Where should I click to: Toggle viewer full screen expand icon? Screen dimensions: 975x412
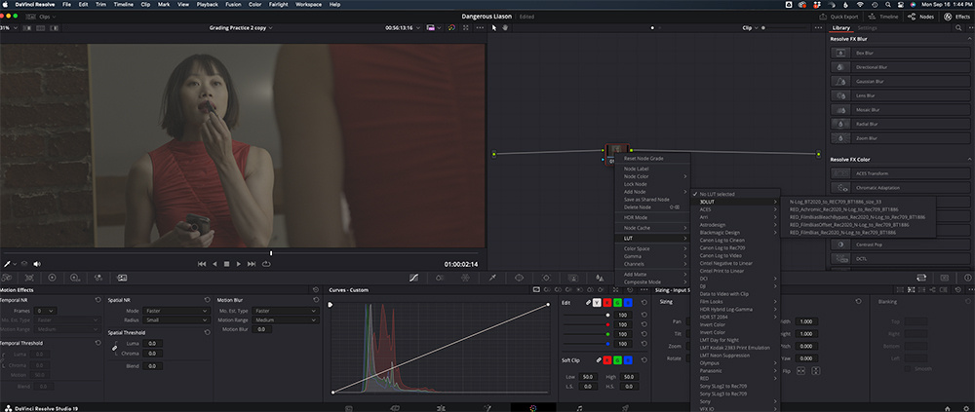[x=466, y=28]
